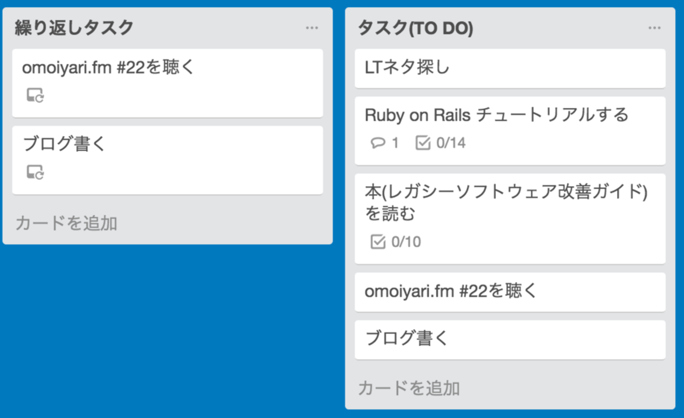Image resolution: width=684 pixels, height=418 pixels.
Task: Click the 0/14 checklist badge icon
Action: (x=423, y=143)
